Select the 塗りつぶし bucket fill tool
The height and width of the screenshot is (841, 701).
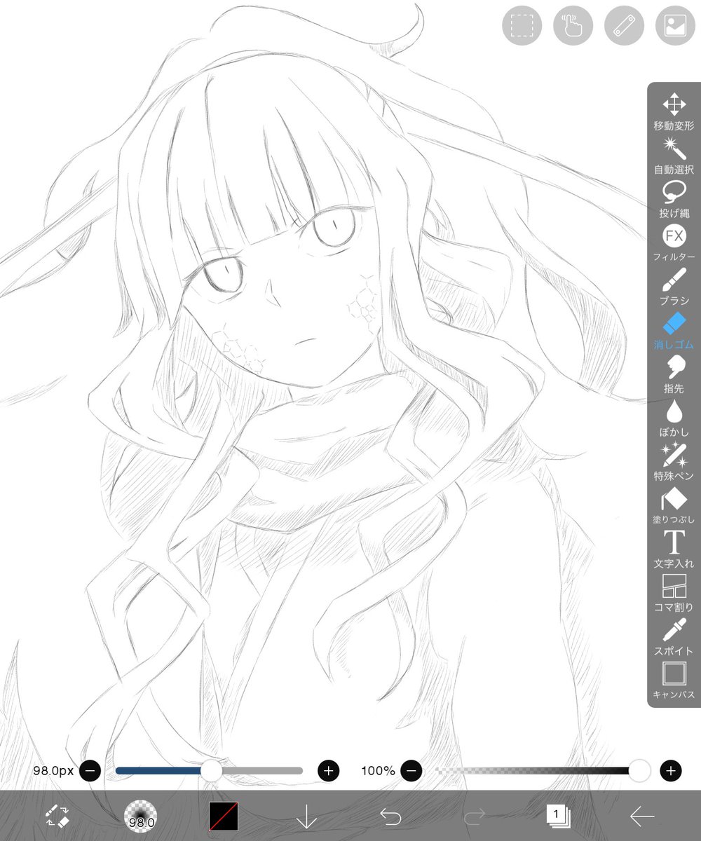(674, 505)
